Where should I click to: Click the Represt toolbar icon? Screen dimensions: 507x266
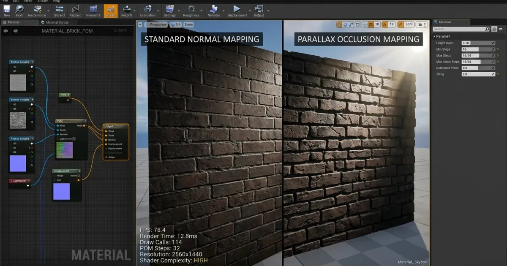point(75,9)
